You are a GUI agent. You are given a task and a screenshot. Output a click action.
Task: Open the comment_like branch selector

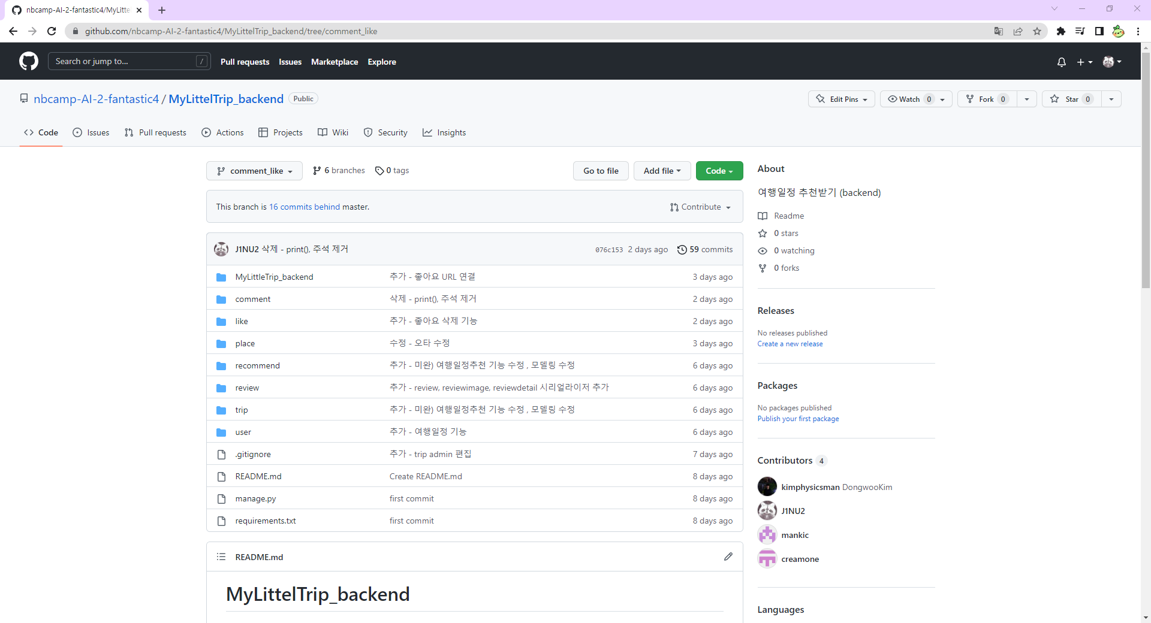pyautogui.click(x=254, y=171)
